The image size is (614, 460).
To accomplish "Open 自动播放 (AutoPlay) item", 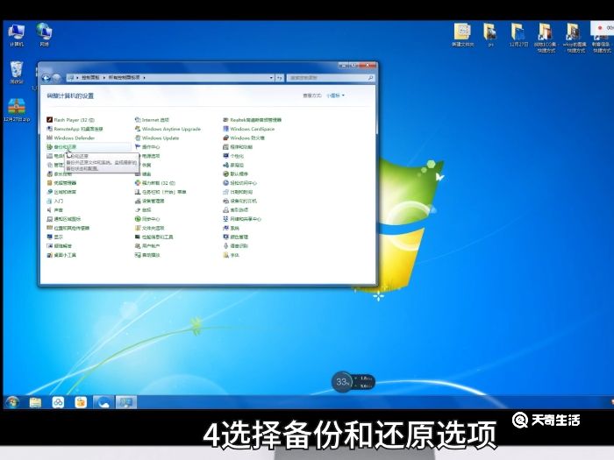I will (147, 255).
